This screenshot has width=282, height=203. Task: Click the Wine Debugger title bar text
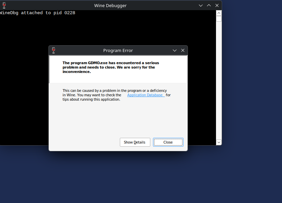tap(110, 5)
